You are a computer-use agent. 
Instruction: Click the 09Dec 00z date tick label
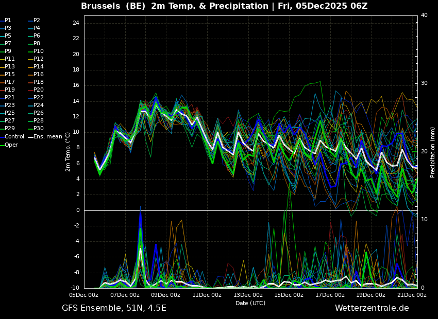(166, 295)
